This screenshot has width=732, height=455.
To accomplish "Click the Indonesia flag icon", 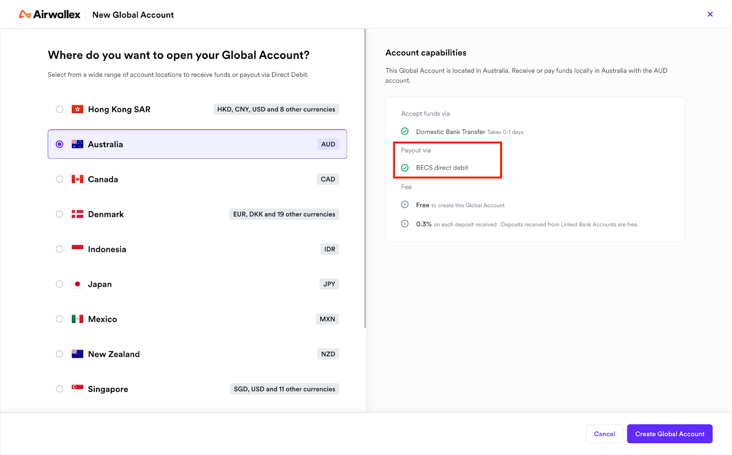I will point(77,249).
